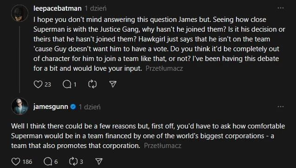This screenshot has height=168, width=296.
Task: Open more options for jamesgunn's reply
Action: coord(281,107)
